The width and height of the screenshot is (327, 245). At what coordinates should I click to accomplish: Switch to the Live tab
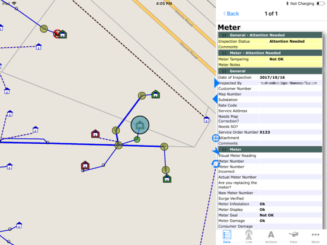[x=249, y=237]
